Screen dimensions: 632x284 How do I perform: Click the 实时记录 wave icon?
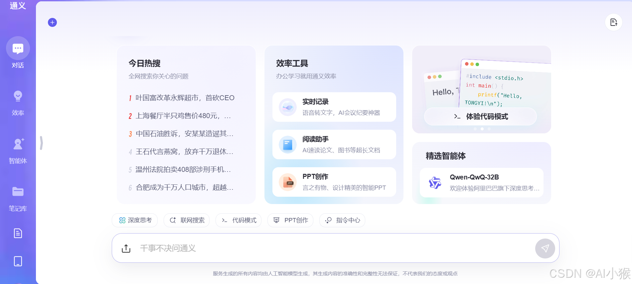(x=287, y=107)
